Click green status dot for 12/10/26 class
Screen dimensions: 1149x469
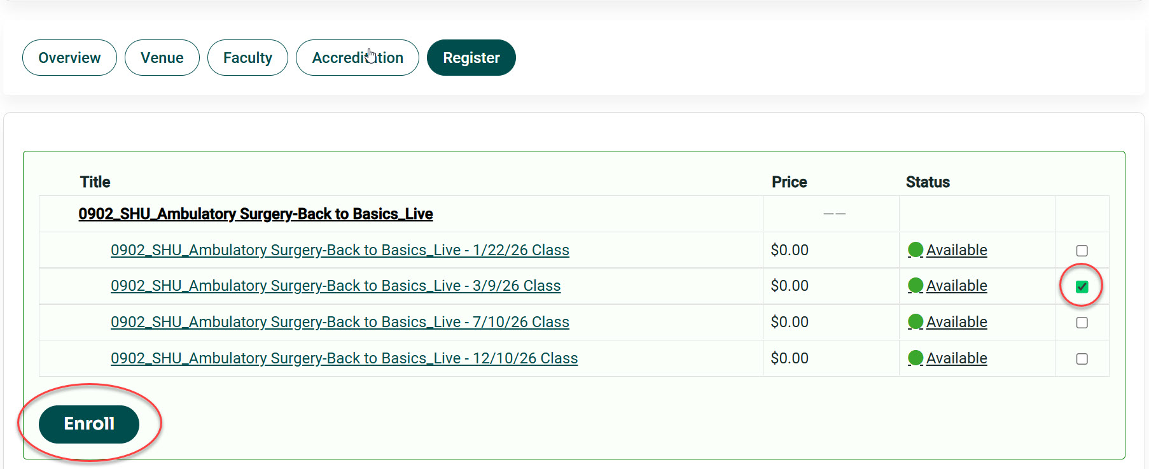click(x=916, y=358)
